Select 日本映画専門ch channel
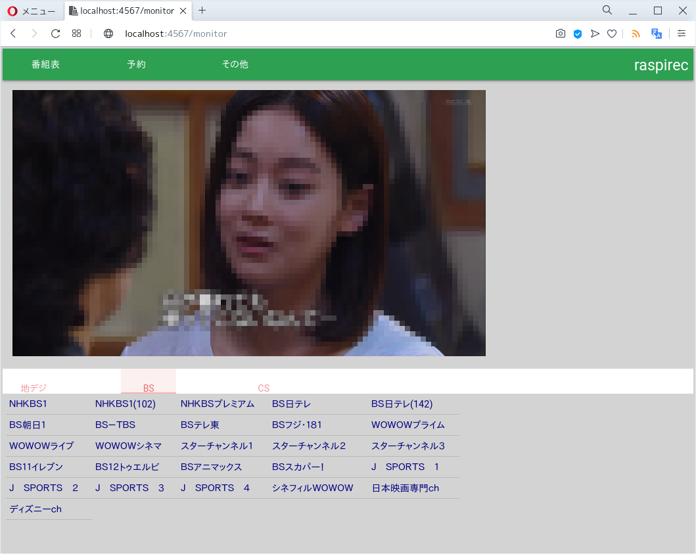This screenshot has width=696, height=554. pos(406,488)
